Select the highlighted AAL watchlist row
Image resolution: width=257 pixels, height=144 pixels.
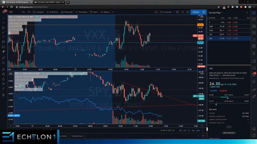pyautogui.click(x=229, y=38)
